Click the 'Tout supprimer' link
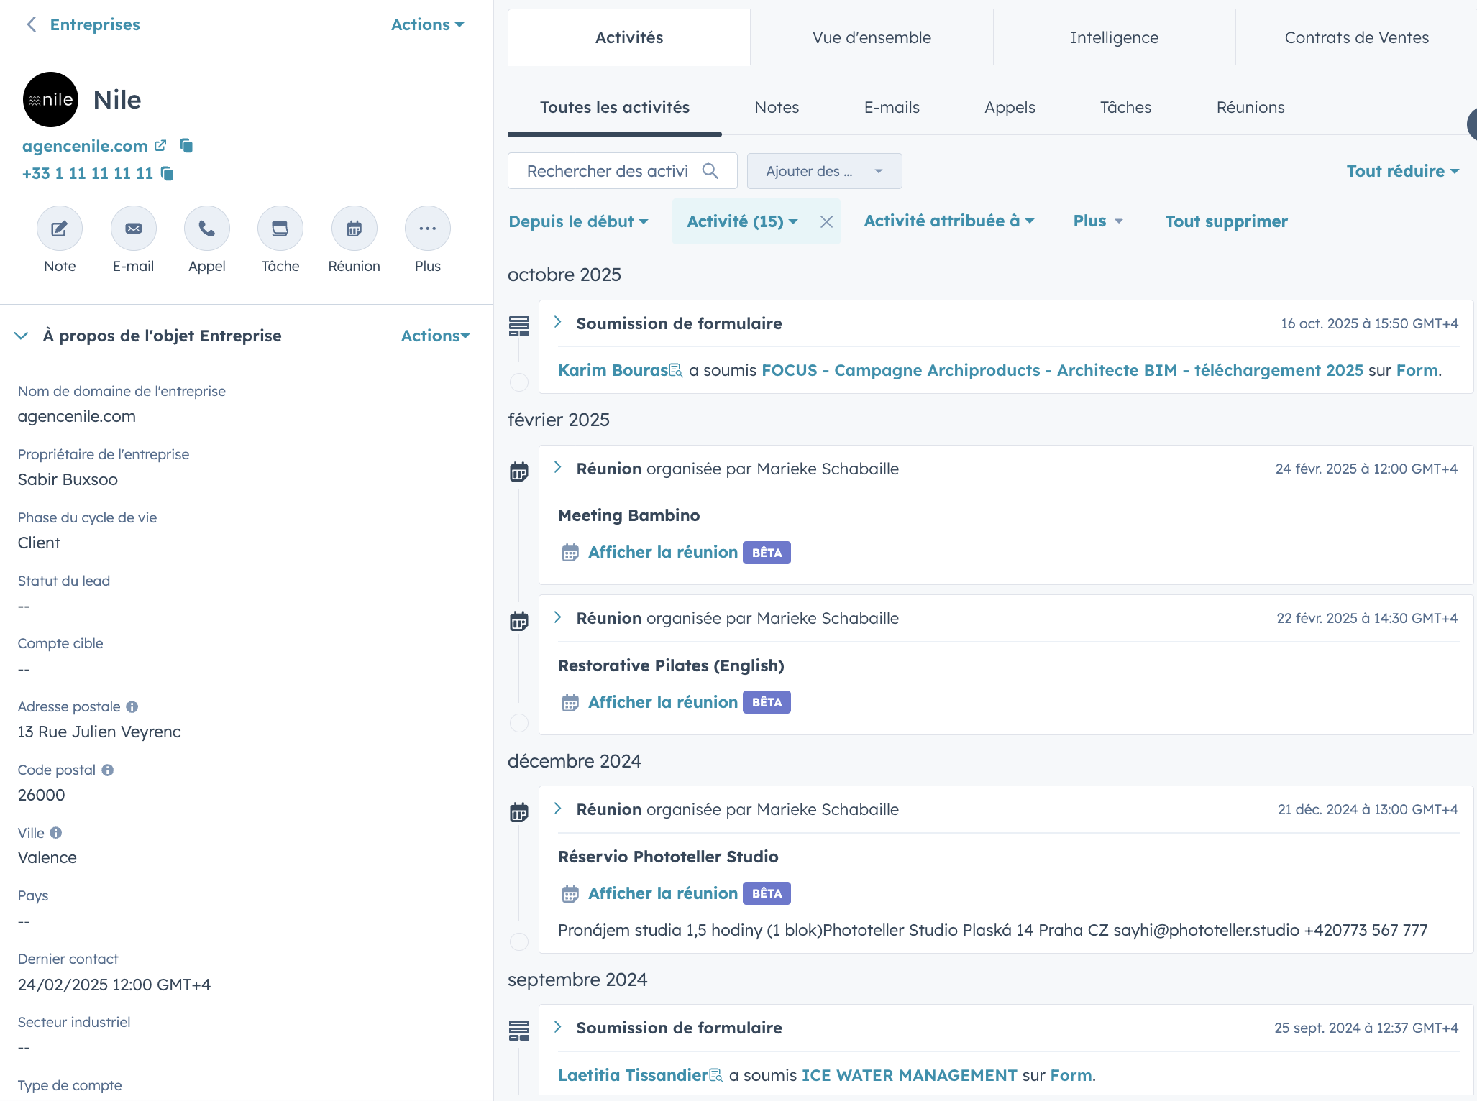 pos(1225,221)
